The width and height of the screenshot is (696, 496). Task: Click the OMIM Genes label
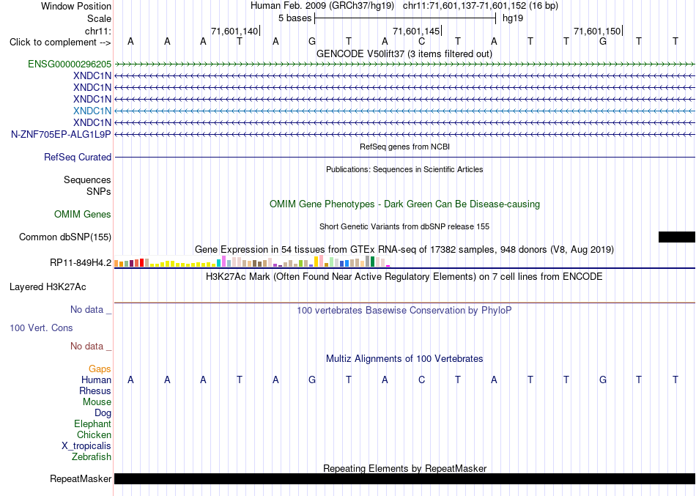pos(83,214)
